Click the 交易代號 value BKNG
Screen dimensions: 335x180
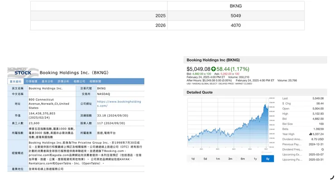101,88
